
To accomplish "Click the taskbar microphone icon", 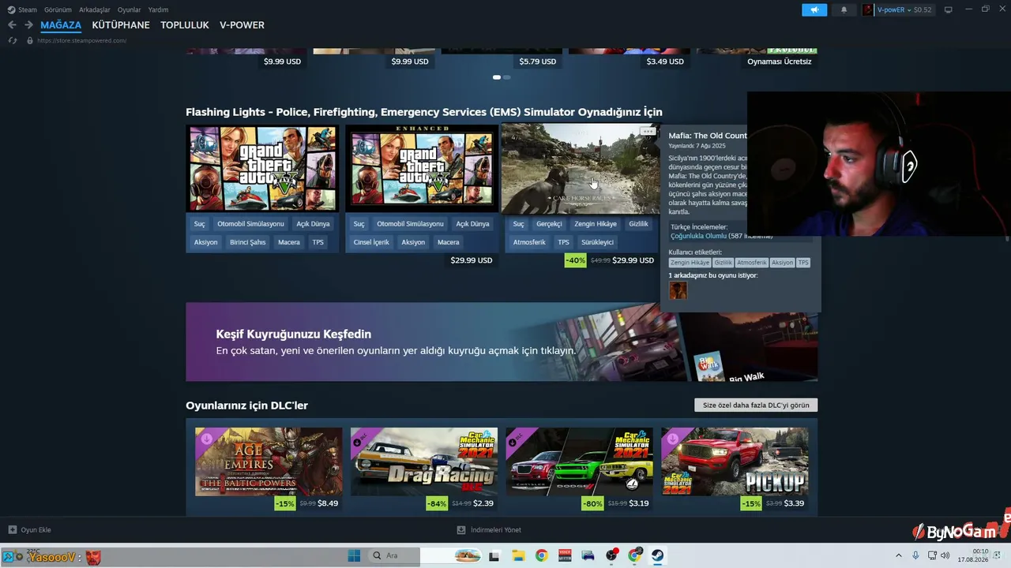I will click(x=915, y=555).
